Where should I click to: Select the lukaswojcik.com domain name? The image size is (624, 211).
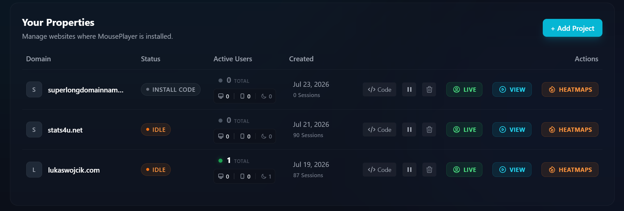coord(74,170)
